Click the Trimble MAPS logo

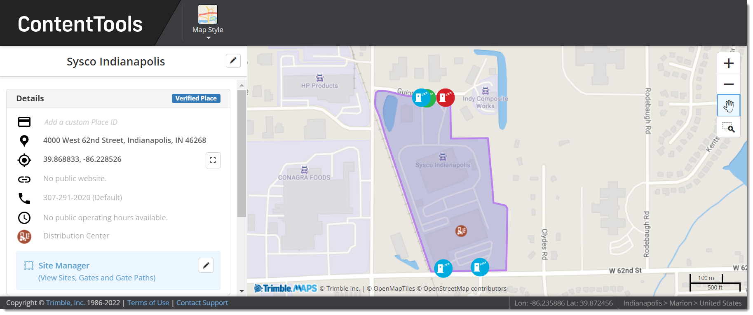pyautogui.click(x=286, y=288)
